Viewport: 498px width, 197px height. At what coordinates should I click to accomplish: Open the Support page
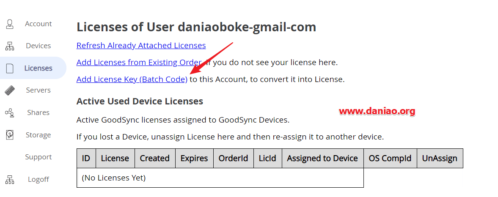(x=39, y=157)
